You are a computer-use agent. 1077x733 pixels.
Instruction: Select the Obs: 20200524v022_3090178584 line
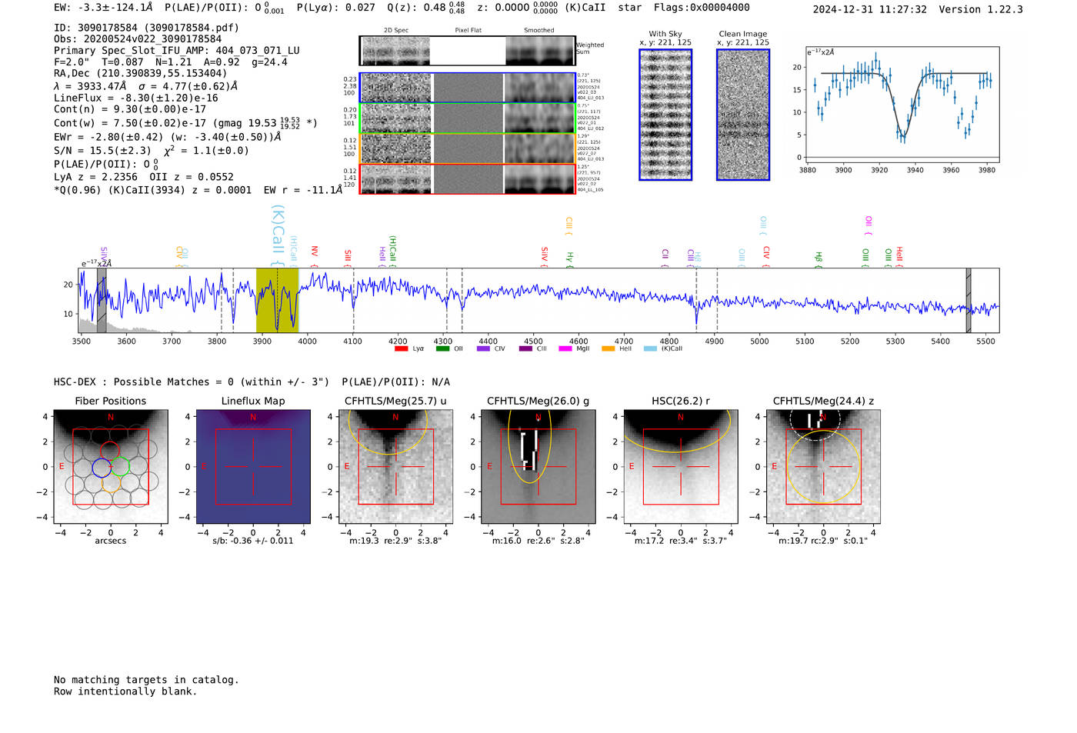coord(138,39)
